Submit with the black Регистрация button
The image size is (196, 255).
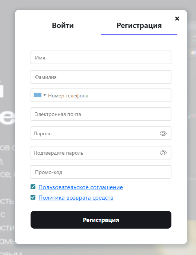pyautogui.click(x=101, y=220)
